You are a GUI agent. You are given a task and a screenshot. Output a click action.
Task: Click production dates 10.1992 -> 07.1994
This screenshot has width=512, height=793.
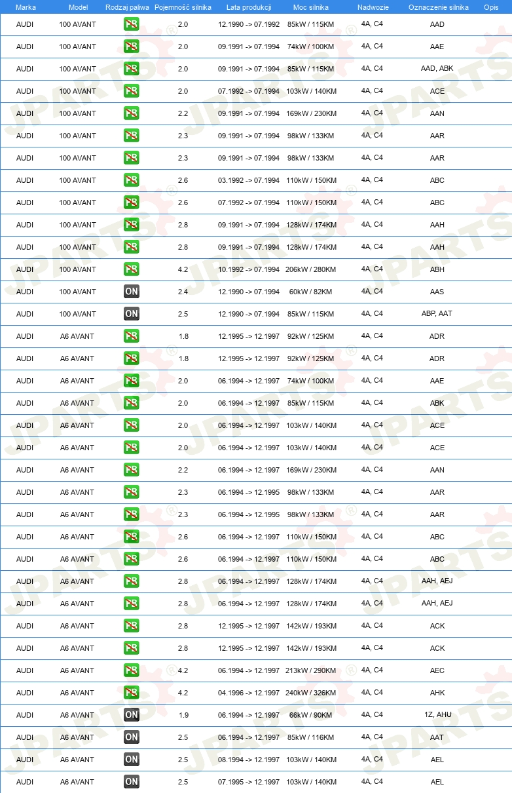[249, 269]
